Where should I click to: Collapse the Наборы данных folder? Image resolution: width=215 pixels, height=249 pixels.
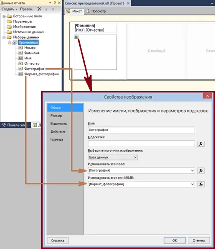pyautogui.click(x=4, y=38)
